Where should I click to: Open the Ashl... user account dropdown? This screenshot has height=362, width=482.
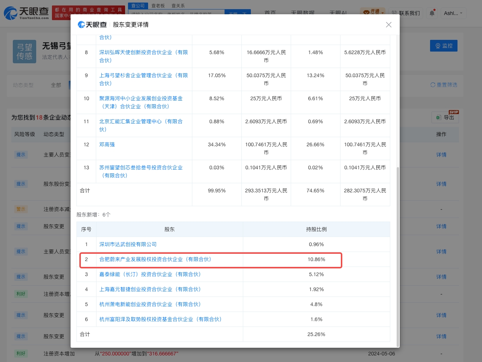453,13
